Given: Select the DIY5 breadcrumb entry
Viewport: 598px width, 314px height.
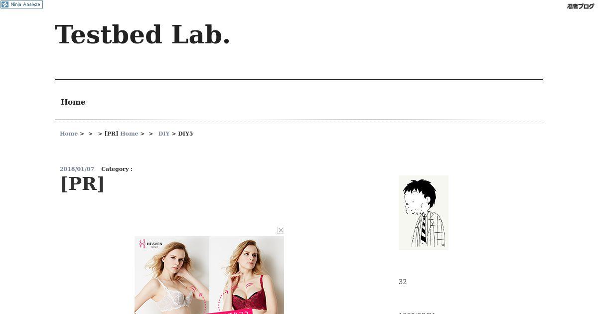Looking at the screenshot, I should click(x=185, y=134).
